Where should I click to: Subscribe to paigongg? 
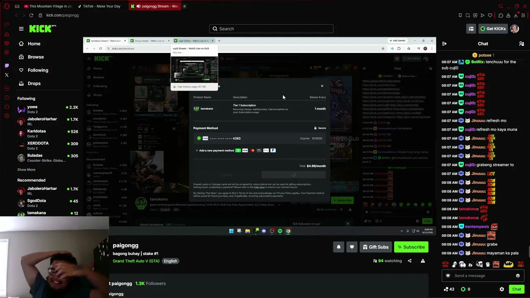pos(411,247)
